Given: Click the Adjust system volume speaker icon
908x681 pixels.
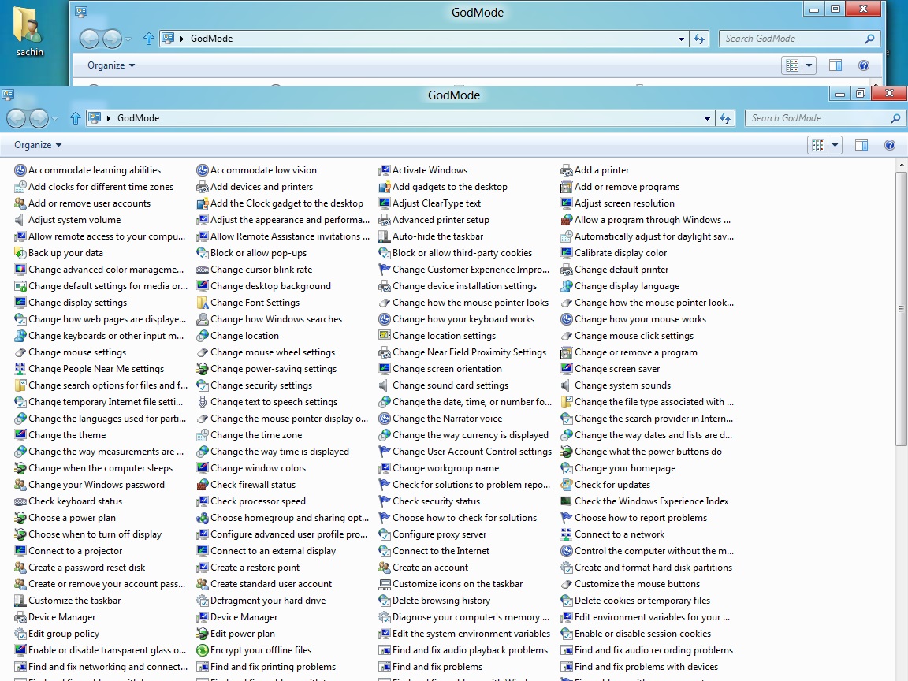Looking at the screenshot, I should pyautogui.click(x=20, y=220).
